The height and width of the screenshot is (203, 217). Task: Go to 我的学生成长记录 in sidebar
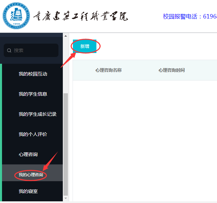click(x=37, y=114)
